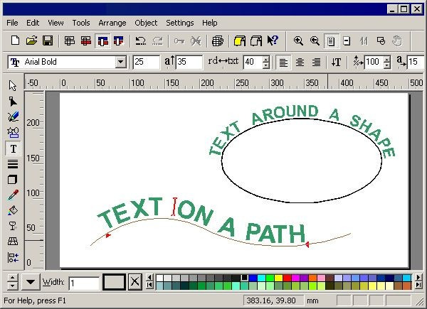Image resolution: width=427 pixels, height=309 pixels.
Task: Save the document with the floppy disk icon
Action: (48, 41)
